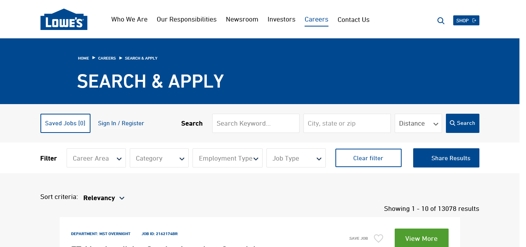
Task: Open Saved Jobs list
Action: (65, 123)
